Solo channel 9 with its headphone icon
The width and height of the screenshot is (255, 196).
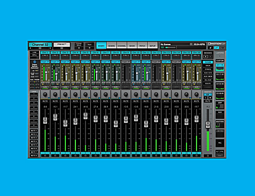coord(126,156)
